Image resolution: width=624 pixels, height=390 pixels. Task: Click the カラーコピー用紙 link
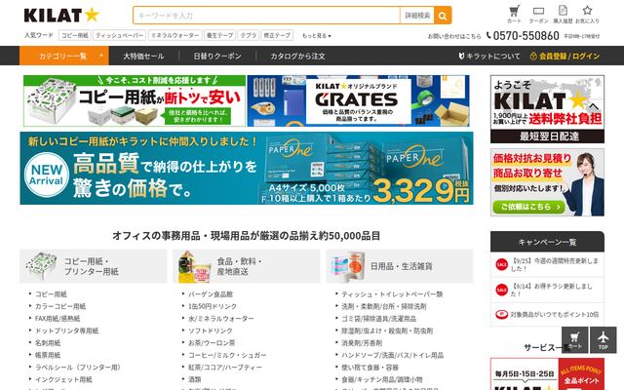pos(60,306)
